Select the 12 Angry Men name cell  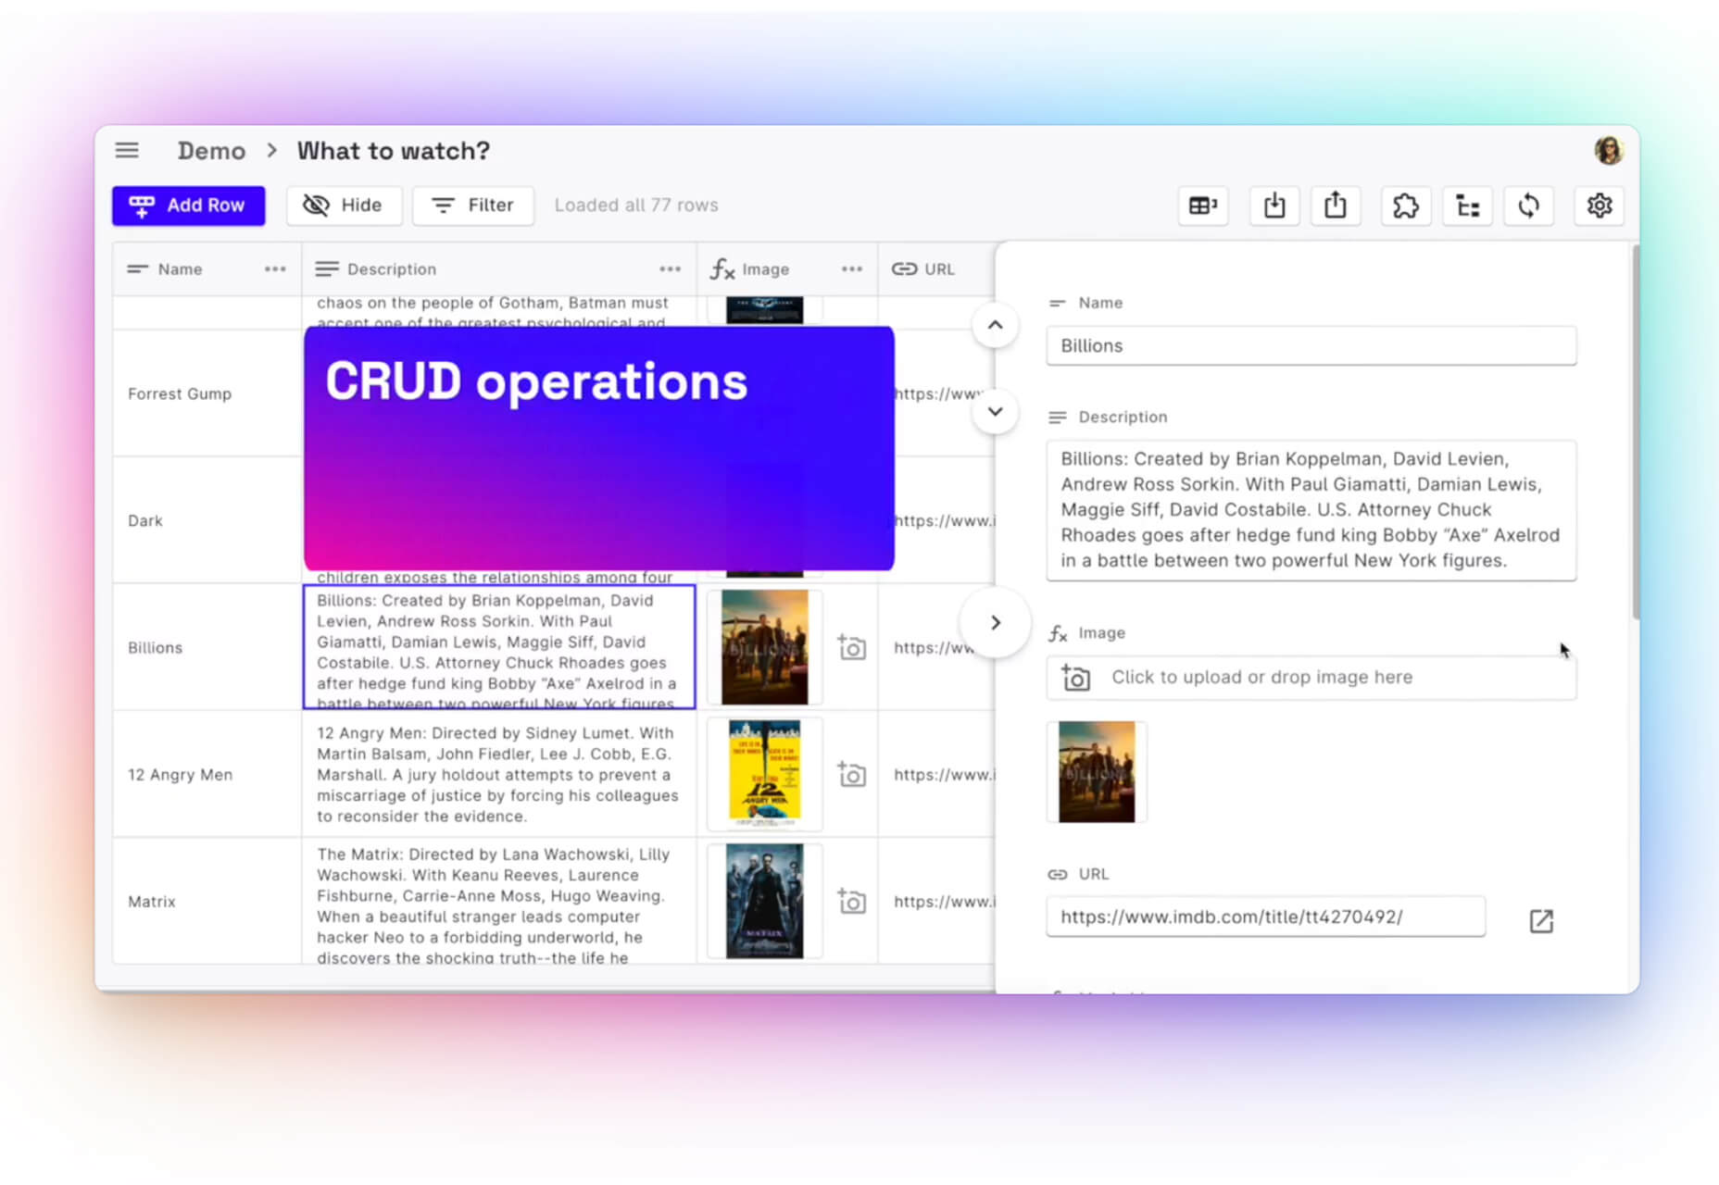coord(207,774)
